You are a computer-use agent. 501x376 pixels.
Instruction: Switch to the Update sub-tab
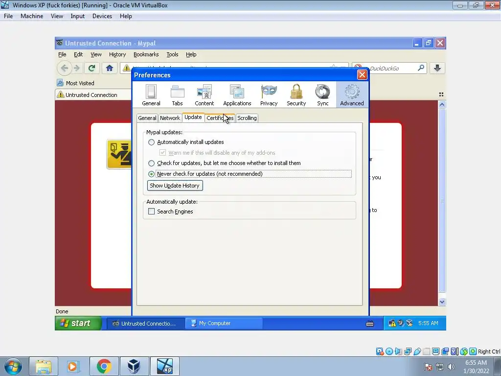(193, 117)
